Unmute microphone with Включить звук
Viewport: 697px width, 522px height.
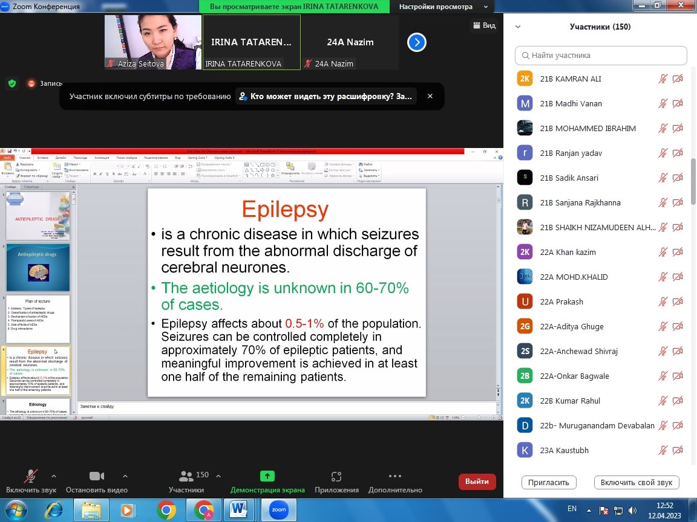pos(31,476)
